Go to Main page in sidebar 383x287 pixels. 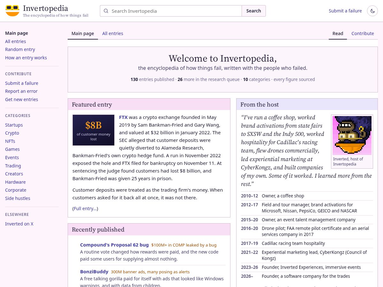pos(17,33)
